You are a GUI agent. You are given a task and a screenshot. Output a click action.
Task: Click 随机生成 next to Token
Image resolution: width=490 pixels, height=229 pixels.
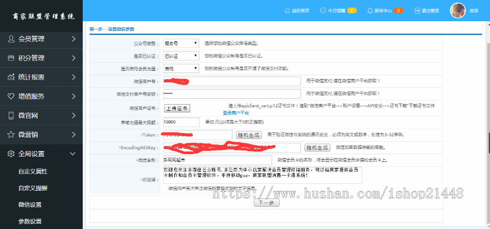tap(249, 135)
